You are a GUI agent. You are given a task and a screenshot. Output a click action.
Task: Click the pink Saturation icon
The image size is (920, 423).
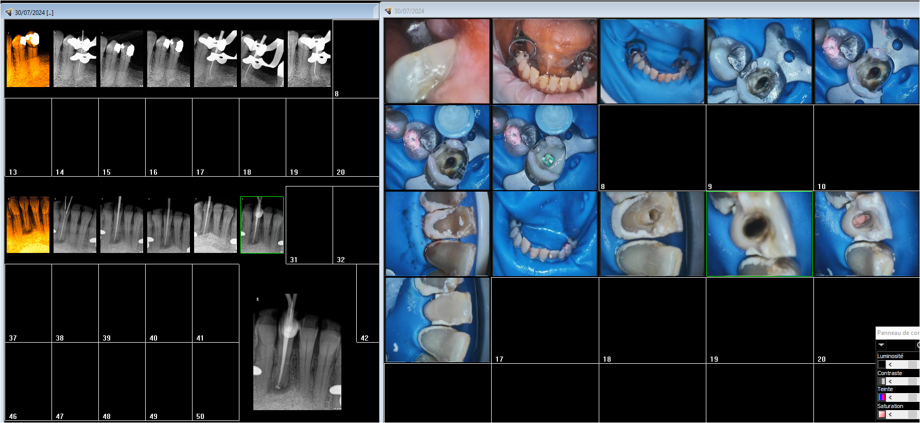881,414
